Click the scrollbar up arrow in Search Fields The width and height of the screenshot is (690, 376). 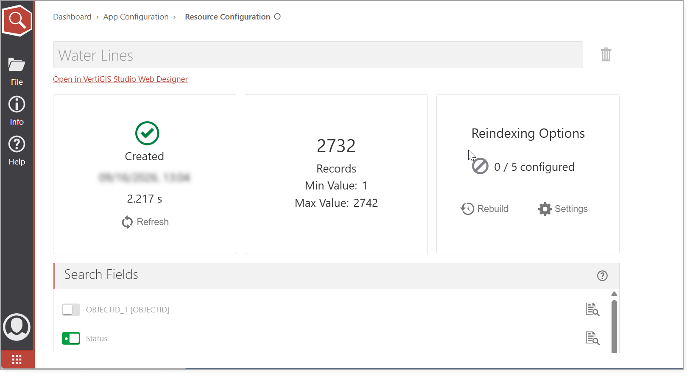614,294
